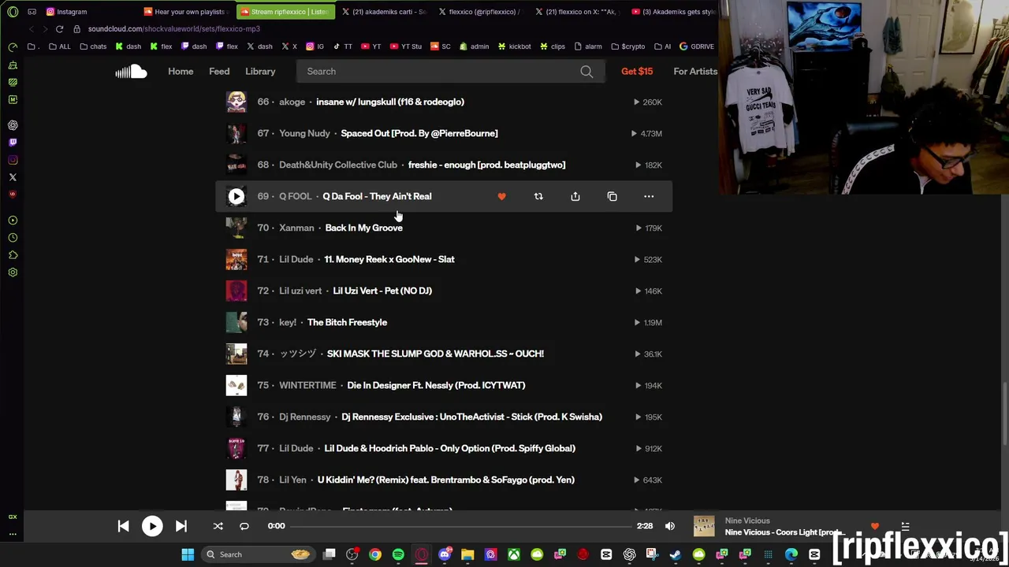Seek along the player progress bar

tap(462, 526)
